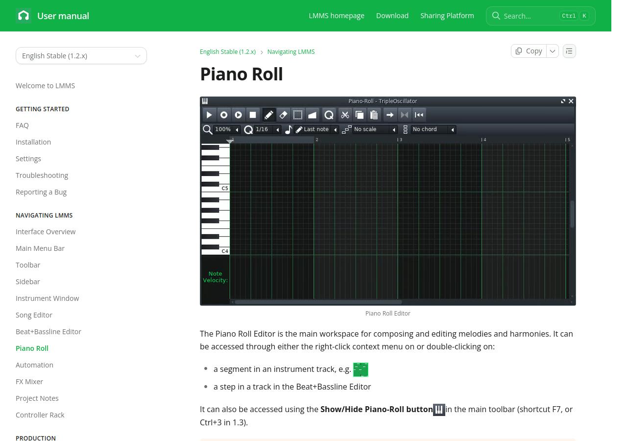The image size is (627, 441).
Task: Click the table-of-contents icon next to Copy
Action: pyautogui.click(x=569, y=51)
